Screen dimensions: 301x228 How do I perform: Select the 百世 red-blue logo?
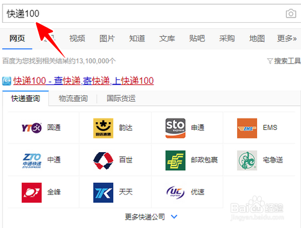103,161
